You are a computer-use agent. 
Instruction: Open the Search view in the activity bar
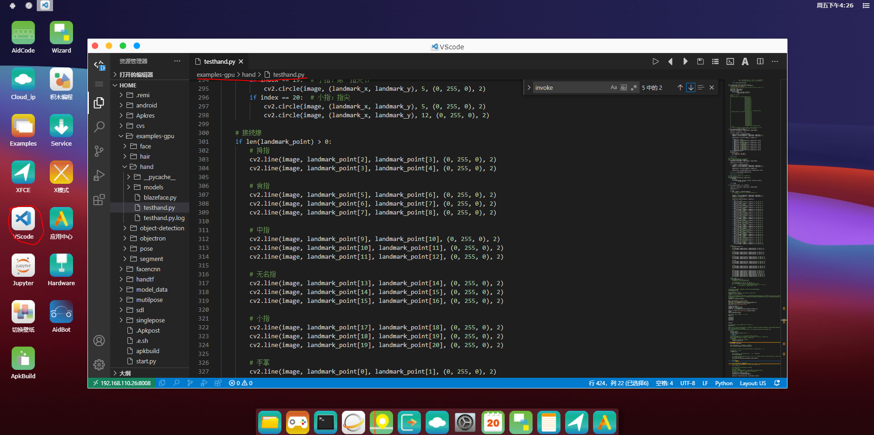point(99,127)
